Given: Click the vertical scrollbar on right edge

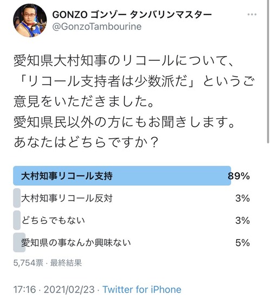Looking at the screenshot, I should 268,72.
